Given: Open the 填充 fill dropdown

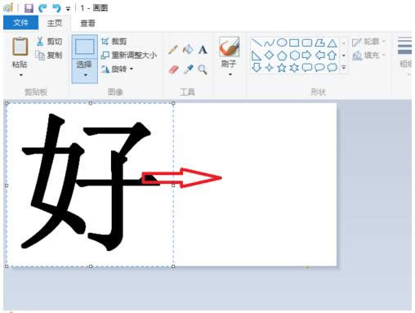Looking at the screenshot, I should (x=369, y=56).
